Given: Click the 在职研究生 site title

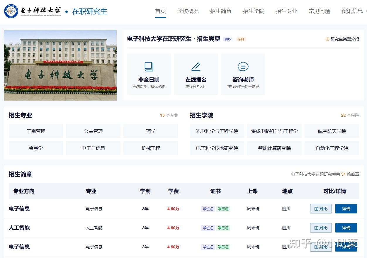Looking at the screenshot, I should [x=90, y=11].
